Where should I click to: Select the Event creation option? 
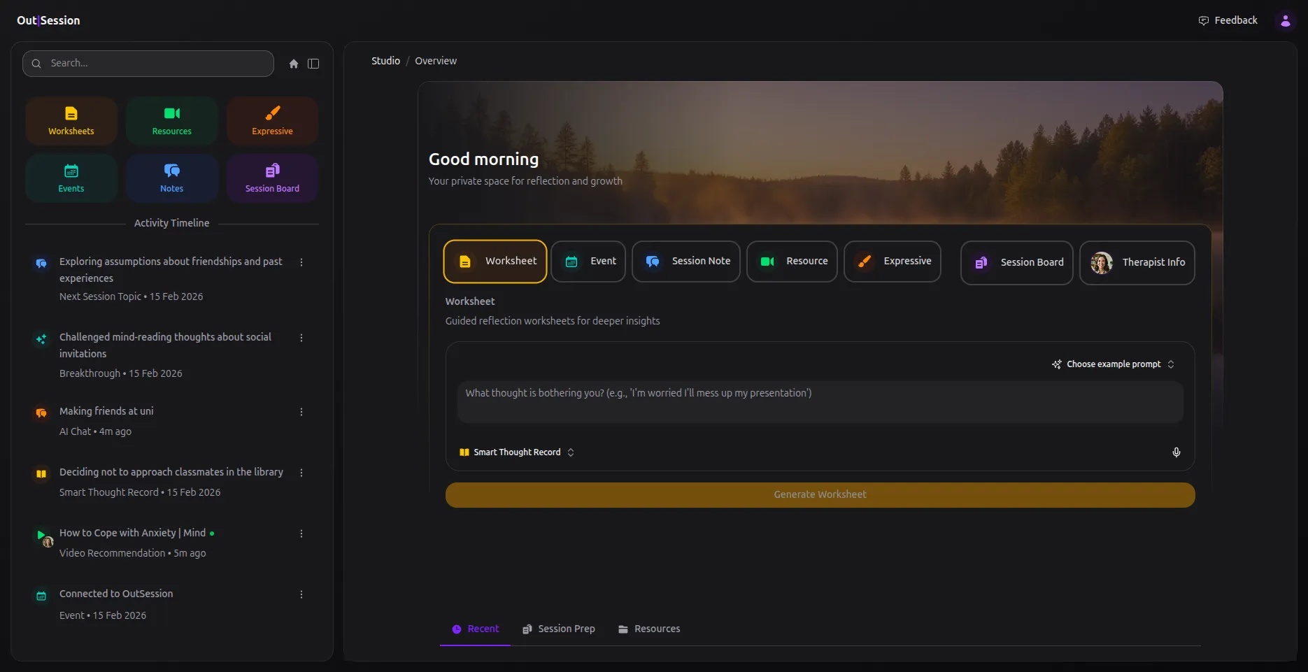(x=588, y=261)
